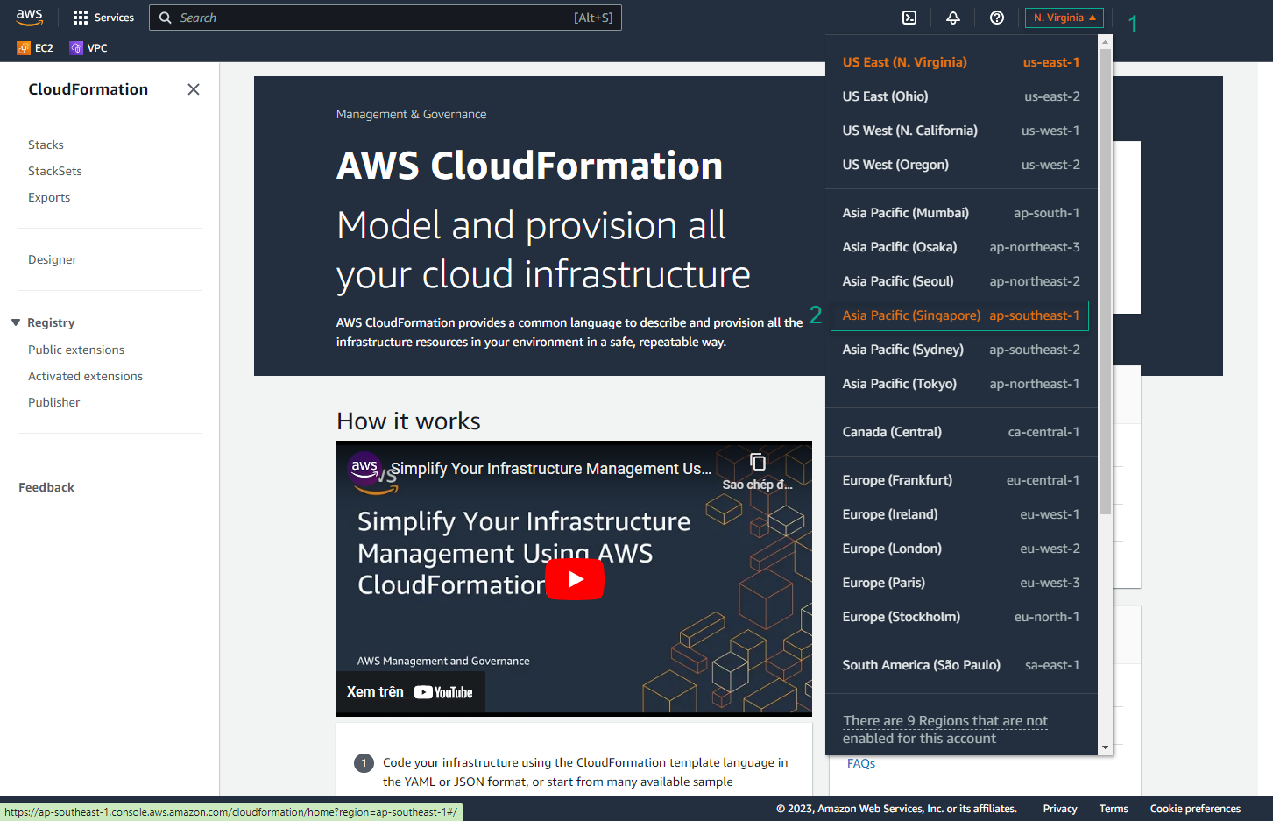Open the EC2 shortcut in favorites bar
The height and width of the screenshot is (821, 1273).
point(35,48)
